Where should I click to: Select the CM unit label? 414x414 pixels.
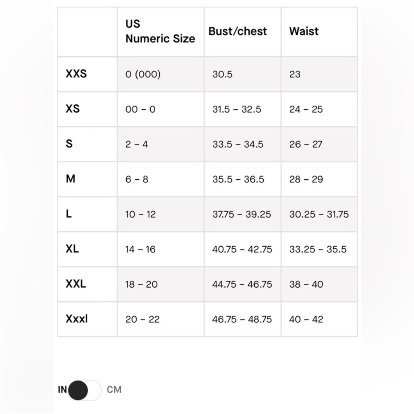114,390
